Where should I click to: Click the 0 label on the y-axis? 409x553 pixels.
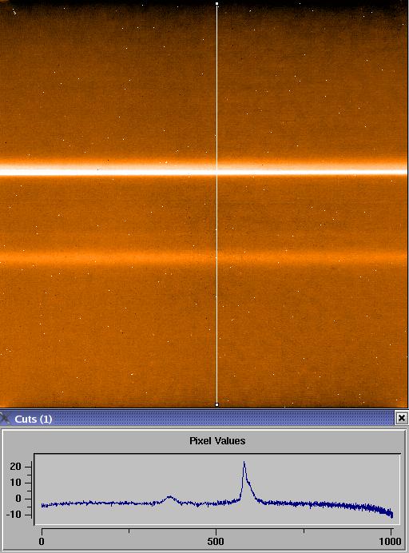[18, 499]
